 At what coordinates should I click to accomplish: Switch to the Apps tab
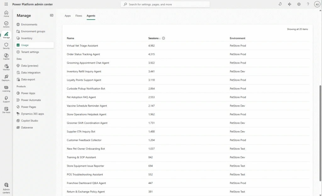[x=67, y=15]
